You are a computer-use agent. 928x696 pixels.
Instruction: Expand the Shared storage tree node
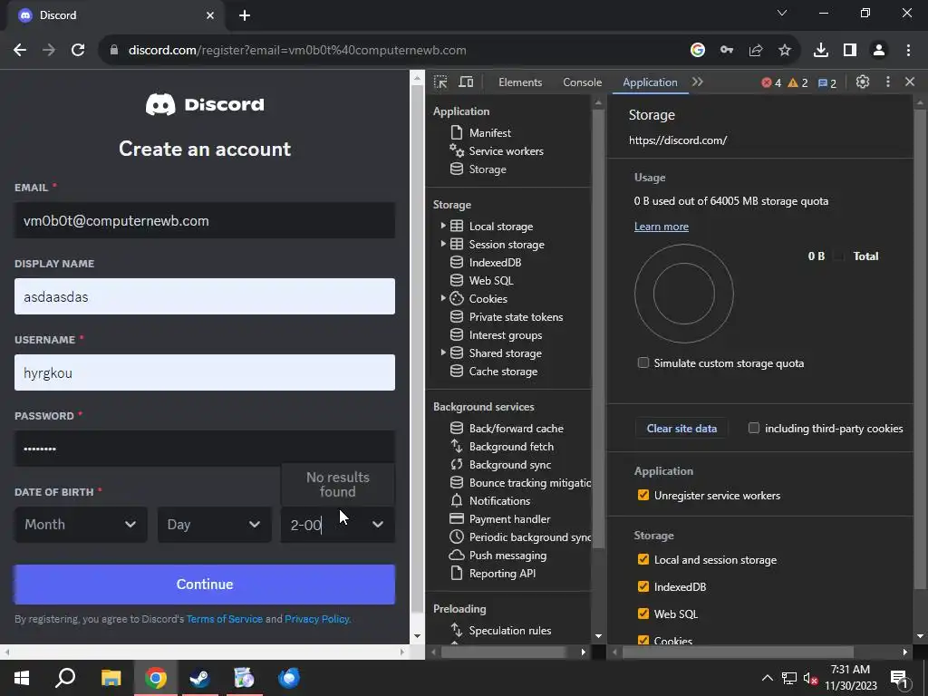442,353
